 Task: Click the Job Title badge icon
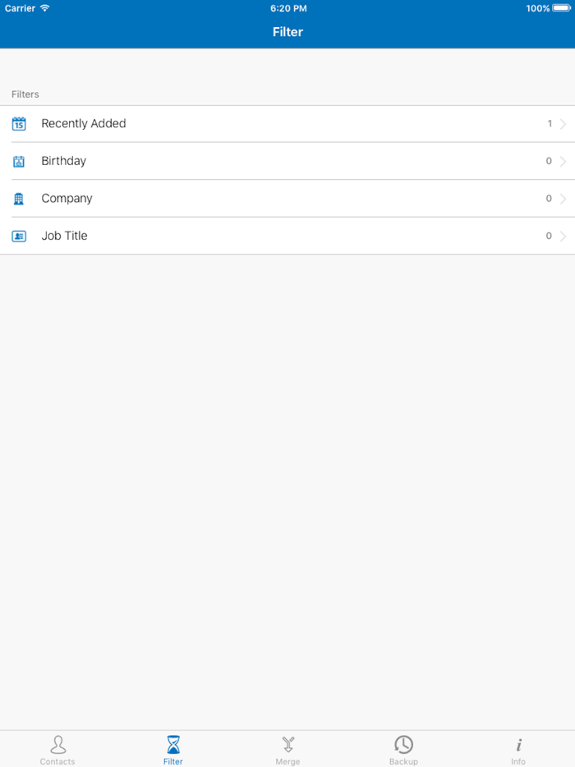point(19,236)
